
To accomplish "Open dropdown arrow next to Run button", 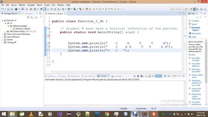I will pos(71,9).
